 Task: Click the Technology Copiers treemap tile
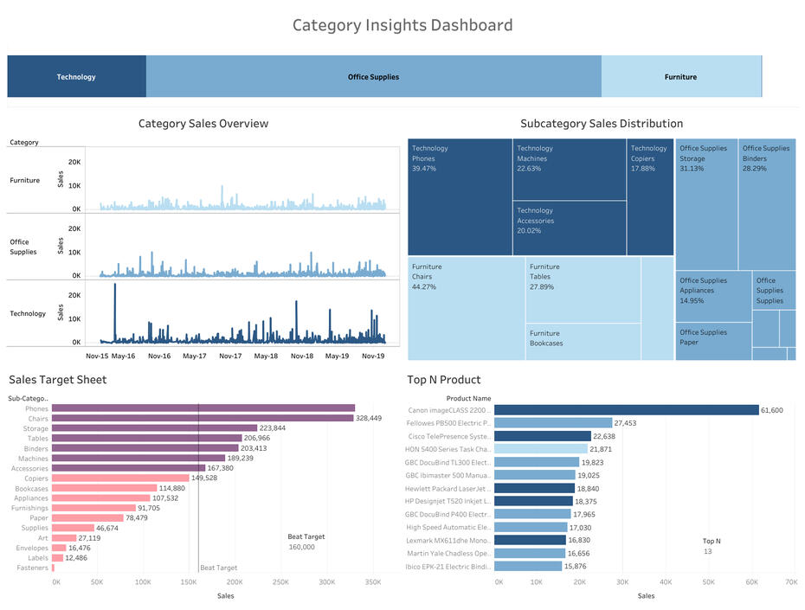[649, 196]
